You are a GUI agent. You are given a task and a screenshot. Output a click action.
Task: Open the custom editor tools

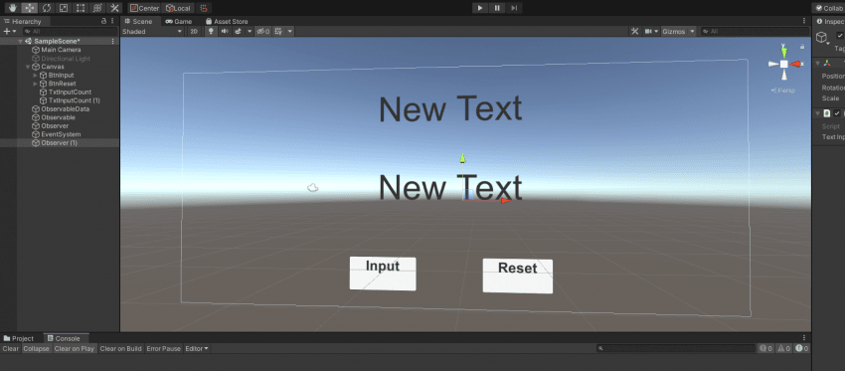click(113, 8)
